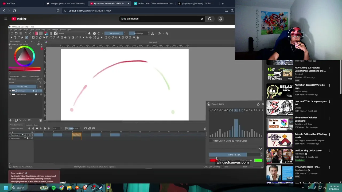Click Krita's Undo arrow icon
The height and width of the screenshot is (192, 342).
click(26, 33)
